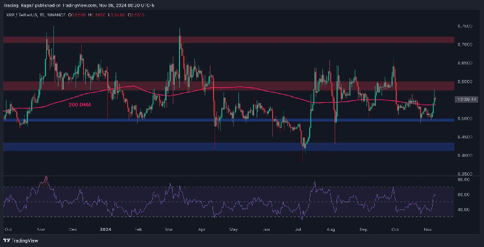The image size is (484, 247).
Task: Click the 60.00 level on the RSI axis
Action: click(x=464, y=195)
